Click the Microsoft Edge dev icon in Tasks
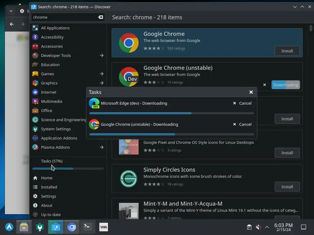 (94, 103)
